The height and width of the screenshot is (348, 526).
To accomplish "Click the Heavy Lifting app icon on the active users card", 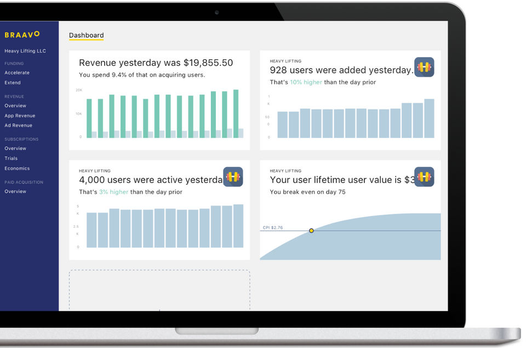I will (233, 176).
